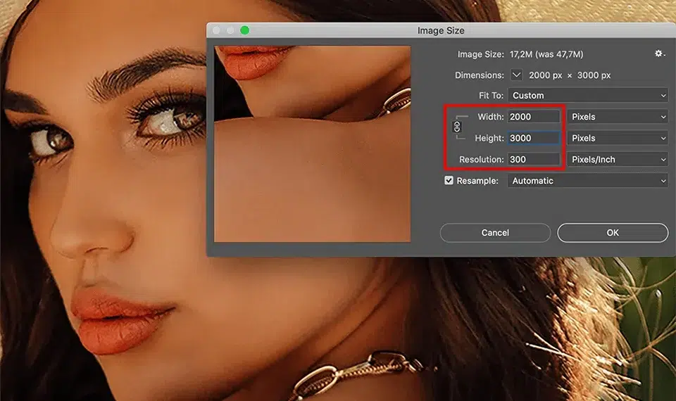Click the "Fit To:" label
This screenshot has height=401, width=676.
[491, 95]
